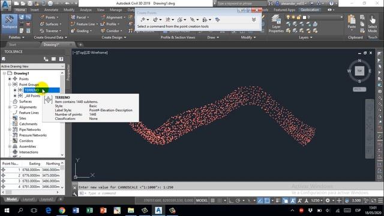Click the layer on/off lightbulb icon
Viewport: 384px width, 216px height.
[x=288, y=17]
